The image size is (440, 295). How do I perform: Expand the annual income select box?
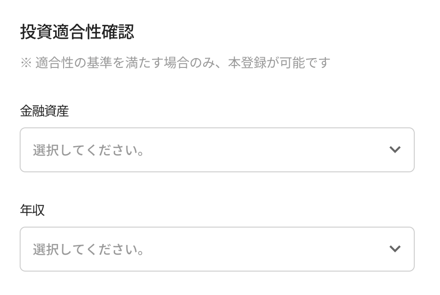217,249
